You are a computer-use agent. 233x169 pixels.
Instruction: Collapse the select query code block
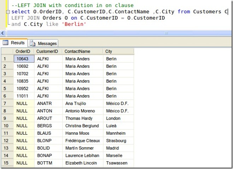pos(8,12)
